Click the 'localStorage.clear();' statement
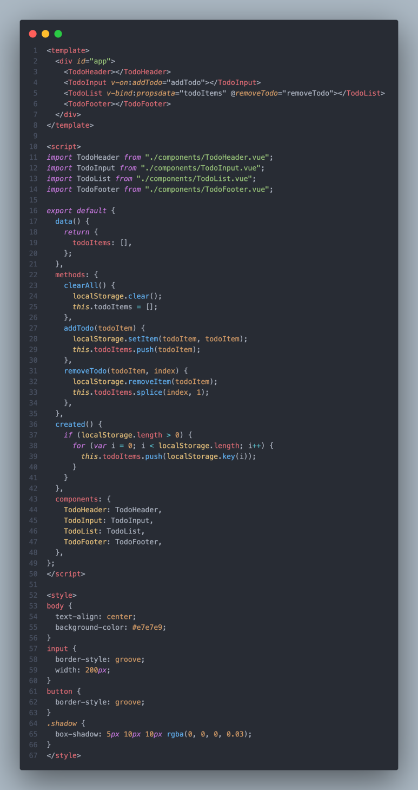The image size is (418, 790). pyautogui.click(x=117, y=297)
